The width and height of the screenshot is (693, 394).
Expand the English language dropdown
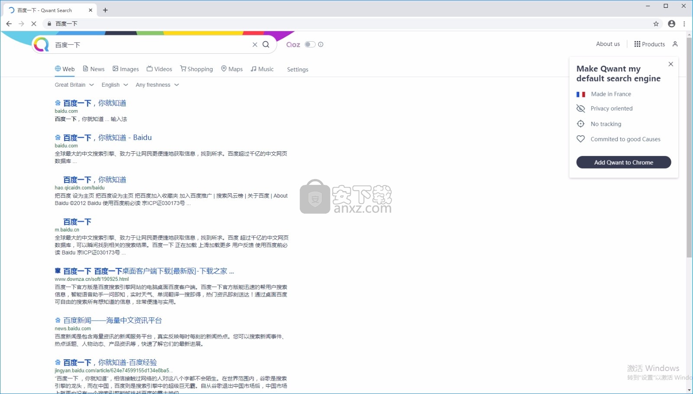pos(115,85)
